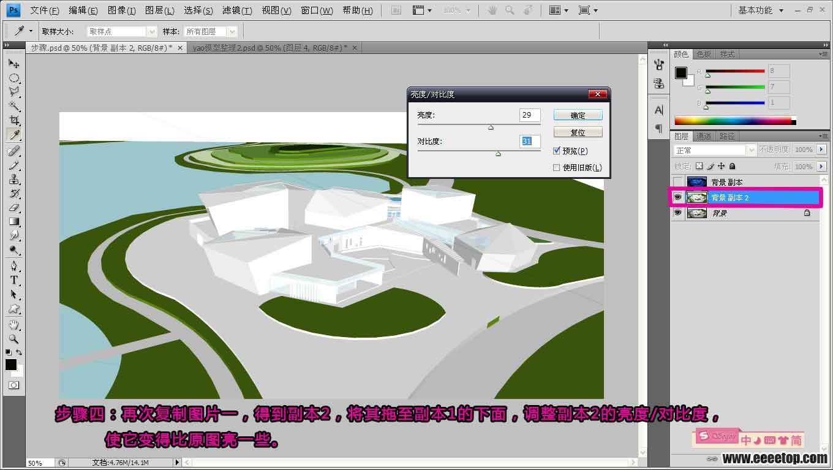The image size is (833, 470).
Task: Select the Magic Wand tool
Action: click(13, 106)
